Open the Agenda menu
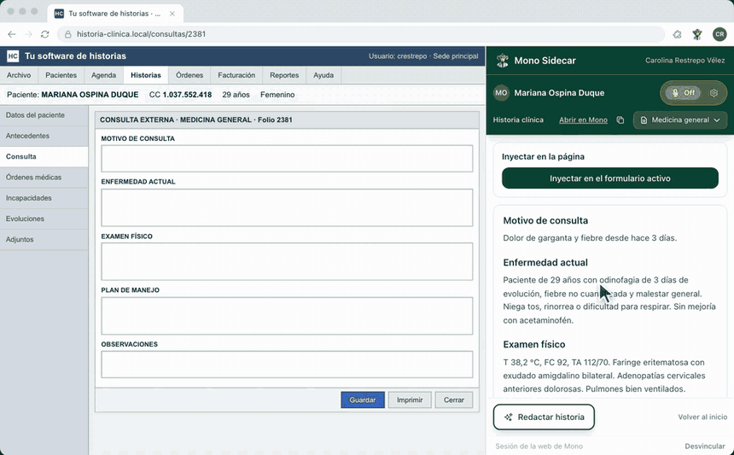This screenshot has height=455, width=734. 103,75
